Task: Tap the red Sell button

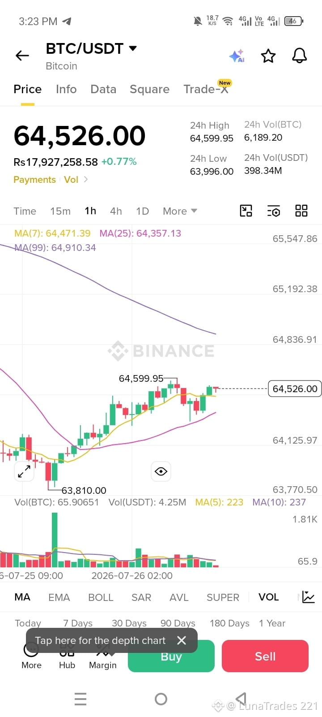Action: (x=265, y=656)
